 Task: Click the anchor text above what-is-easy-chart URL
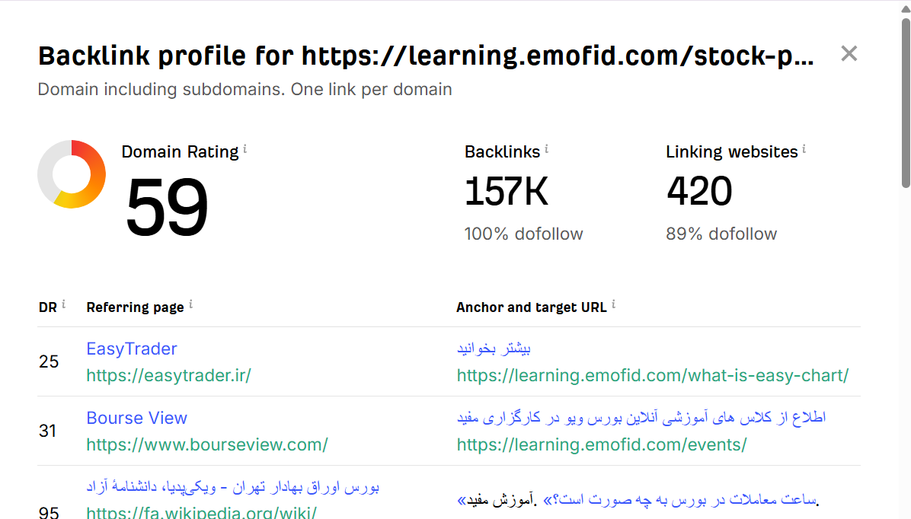(494, 349)
